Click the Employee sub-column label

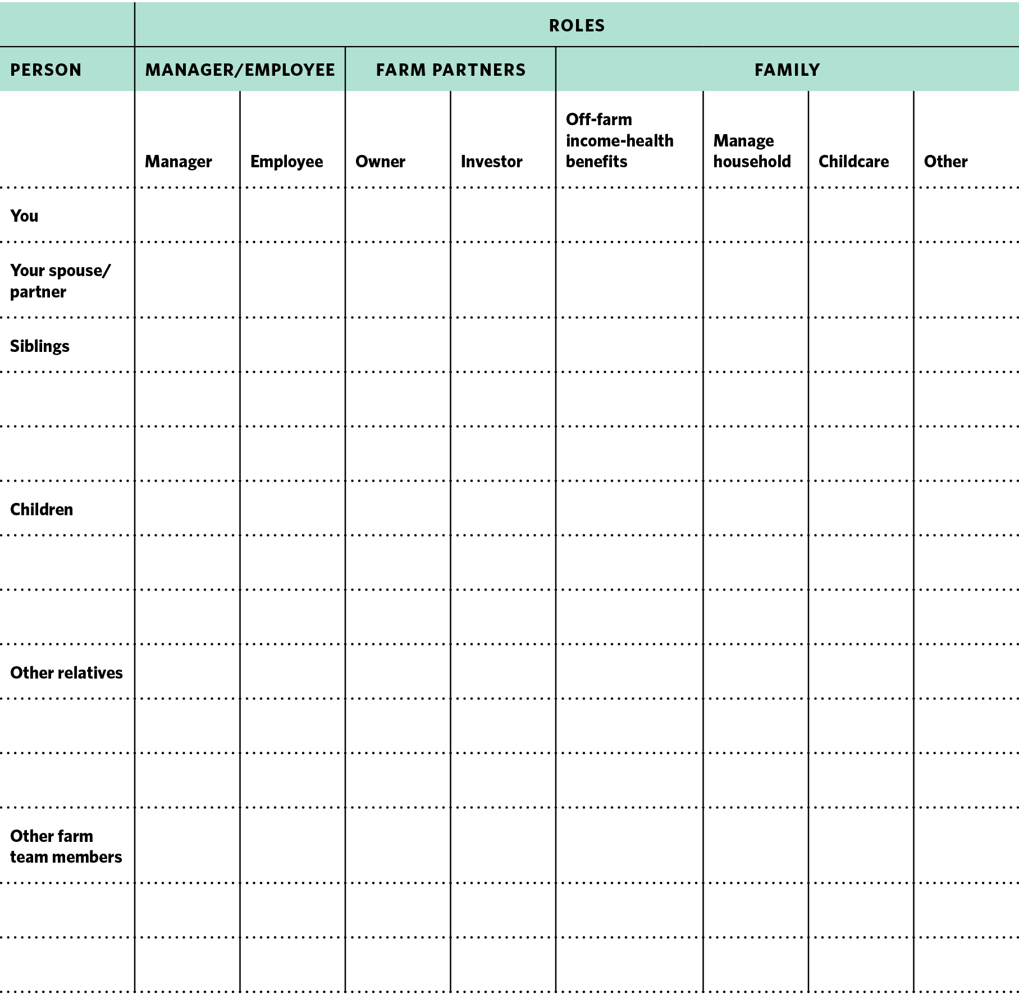point(286,162)
